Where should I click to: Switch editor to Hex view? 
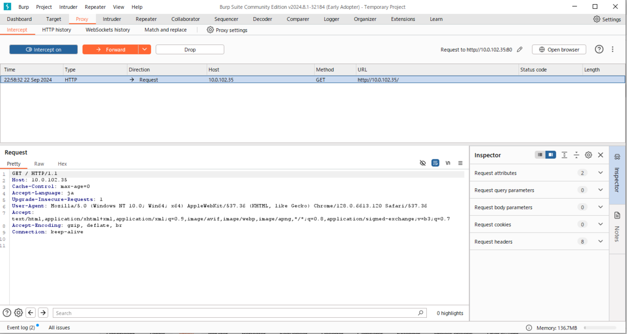(62, 164)
